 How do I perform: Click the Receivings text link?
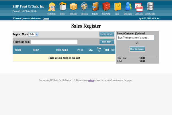[x=106, y=14]
